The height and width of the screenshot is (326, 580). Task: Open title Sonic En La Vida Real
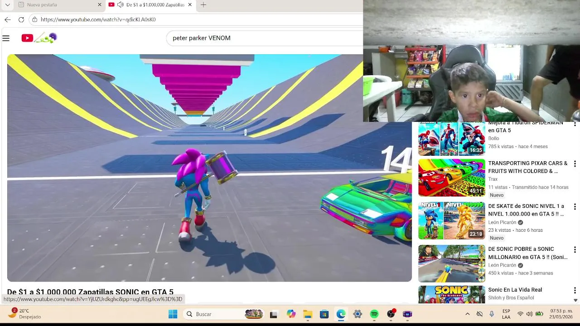515,290
